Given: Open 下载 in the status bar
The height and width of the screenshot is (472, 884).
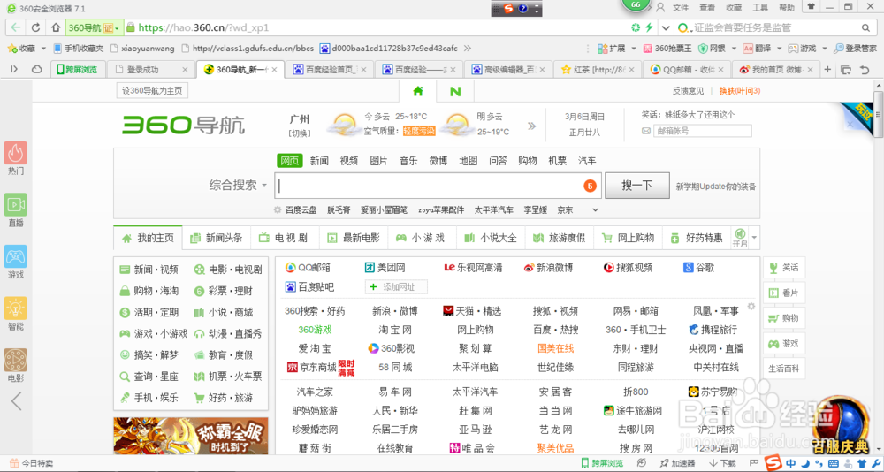Looking at the screenshot, I should click(722, 463).
